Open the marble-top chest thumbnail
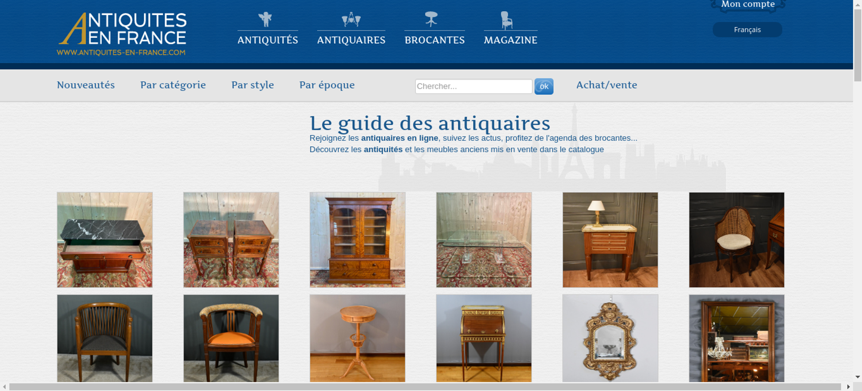Viewport: 862px width, 391px height. [105, 240]
